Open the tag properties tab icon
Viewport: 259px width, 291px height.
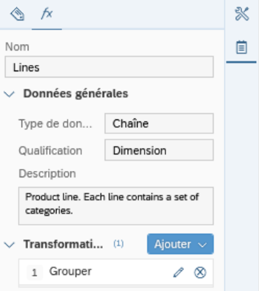[17, 15]
